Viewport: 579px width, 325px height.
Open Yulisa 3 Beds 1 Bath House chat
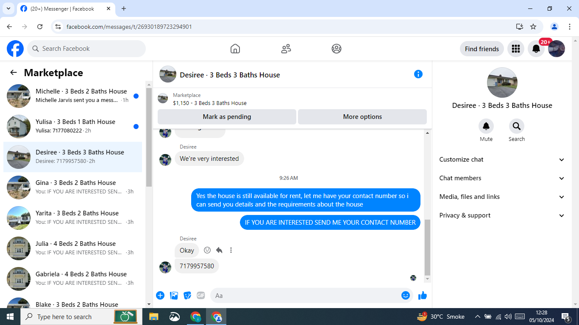tap(73, 127)
